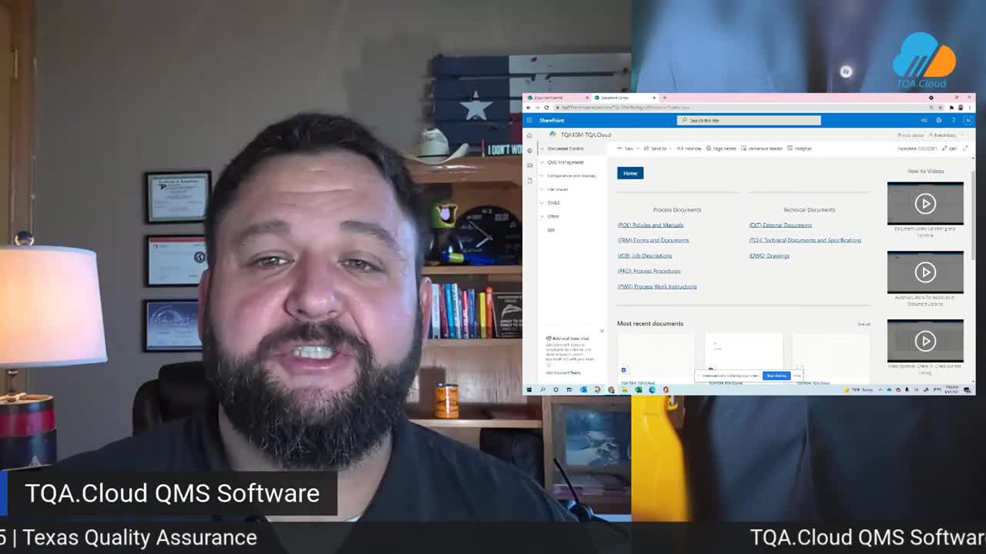Open the SharePoint help question mark
Screen dimensions: 986x554
click(953, 120)
